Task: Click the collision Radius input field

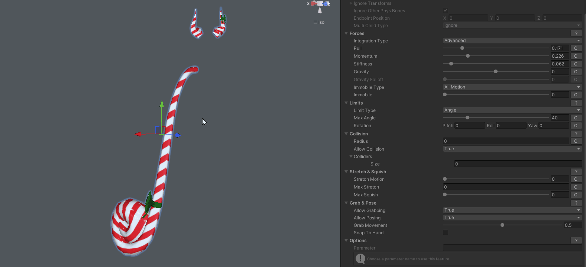Action: click(x=505, y=141)
